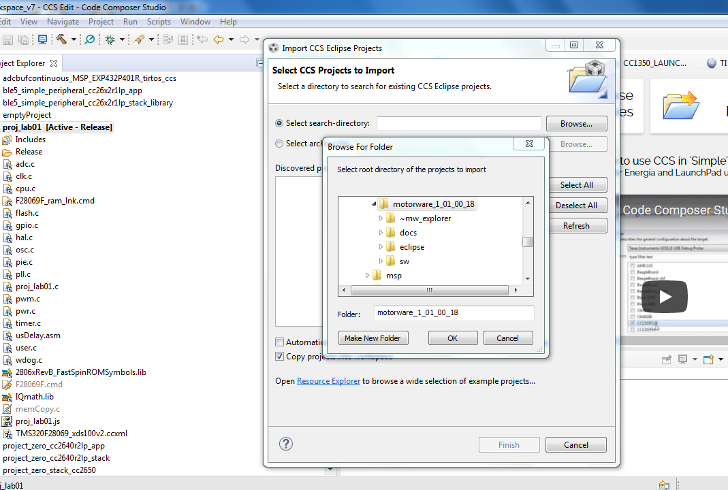Screen dimensions: 728x490
Task: Click the folder tree vertical scrollbar thumb
Action: click(x=527, y=242)
